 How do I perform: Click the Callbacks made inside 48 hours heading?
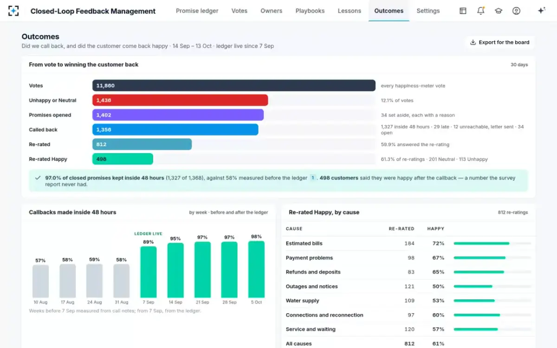72,212
